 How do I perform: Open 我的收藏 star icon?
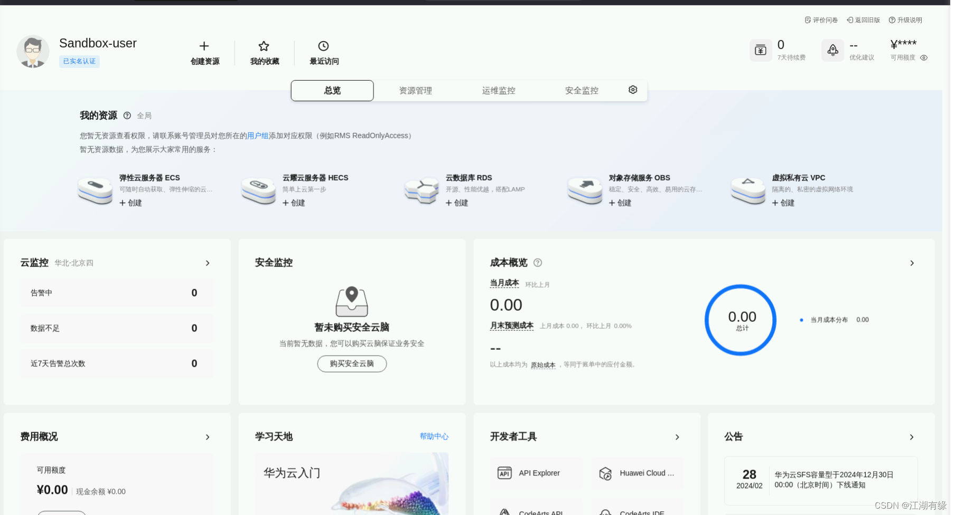(264, 46)
